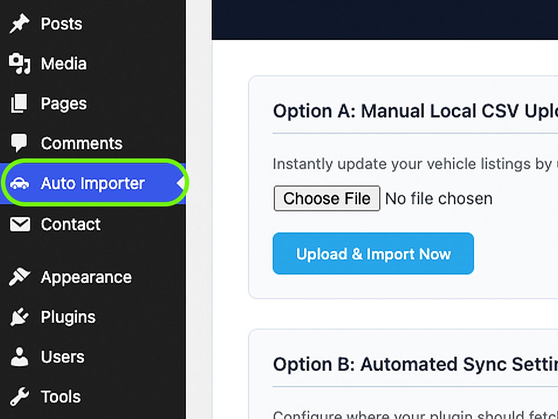Open the Media library menu
The height and width of the screenshot is (419, 558).
coord(64,64)
